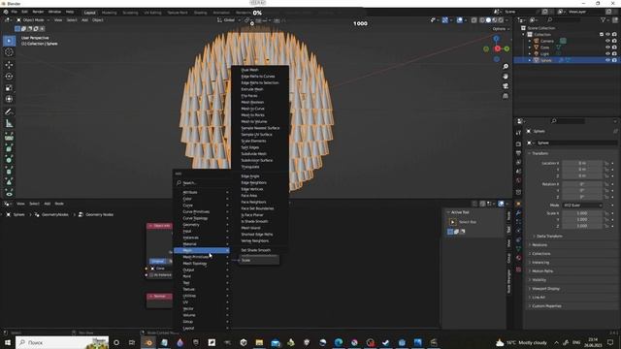The image size is (621, 349).
Task: Click the viewport zoom magnifier icon
Action: tap(506, 67)
